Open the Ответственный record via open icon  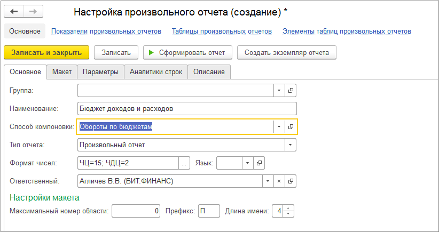(291, 181)
